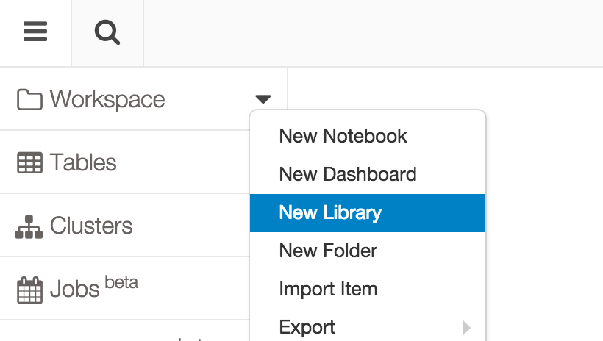Screen dimensions: 603x341
Task: Click the Tables grid icon
Action: click(x=29, y=162)
